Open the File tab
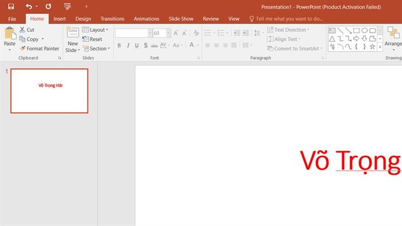The height and width of the screenshot is (226, 402). click(x=12, y=19)
